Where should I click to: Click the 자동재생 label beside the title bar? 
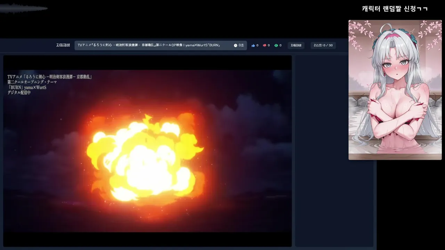click(63, 45)
